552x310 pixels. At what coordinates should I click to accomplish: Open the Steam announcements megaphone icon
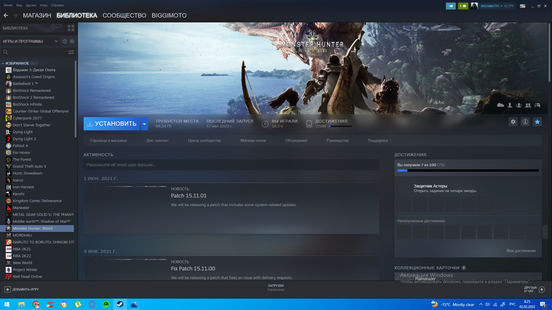pos(451,6)
